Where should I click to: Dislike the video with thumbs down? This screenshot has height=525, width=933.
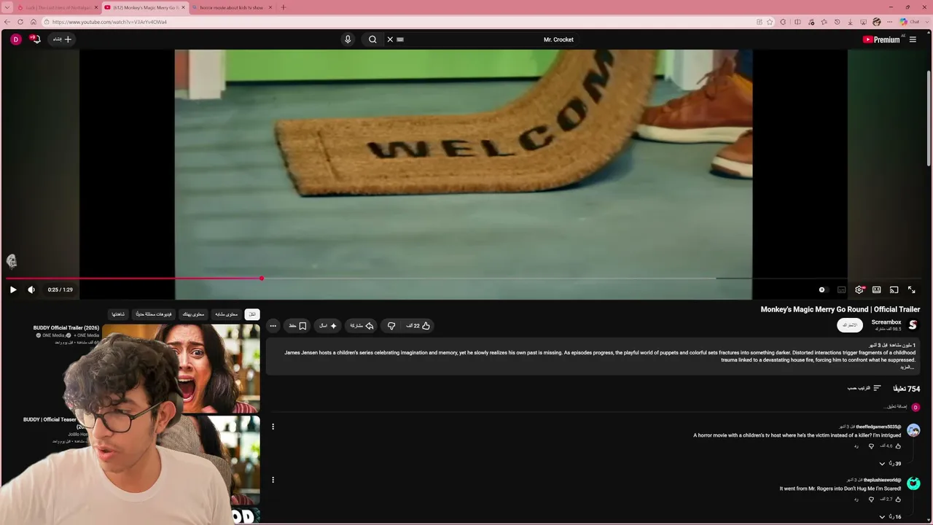[391, 326]
